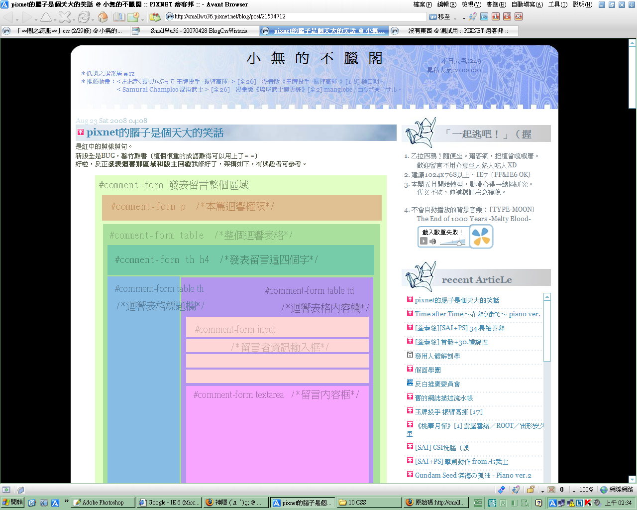637x510 pixels.
Task: Click the Up triangle navigation button
Action: click(x=46, y=17)
